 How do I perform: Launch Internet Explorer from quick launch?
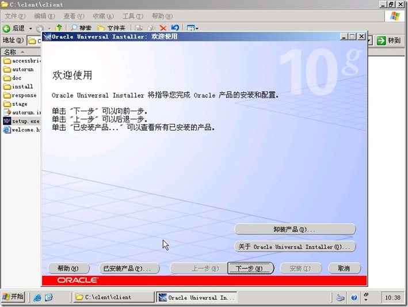point(37,297)
